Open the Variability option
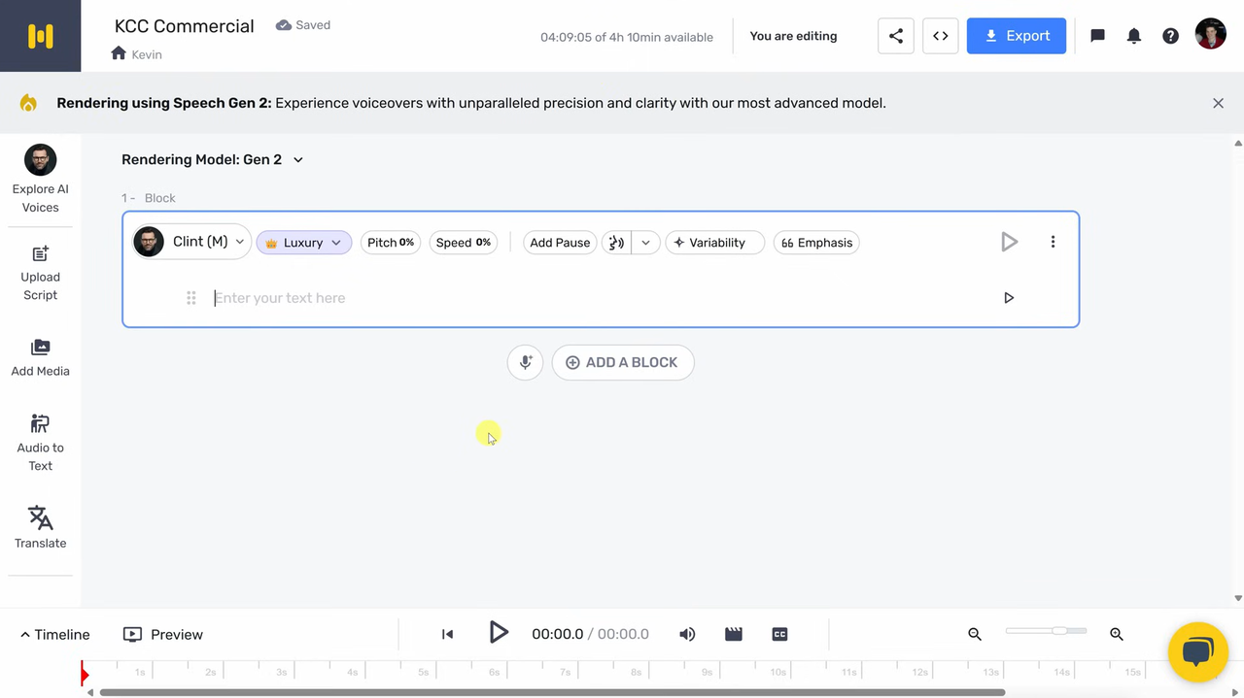Screen dimensions: 1244x698 (714, 243)
